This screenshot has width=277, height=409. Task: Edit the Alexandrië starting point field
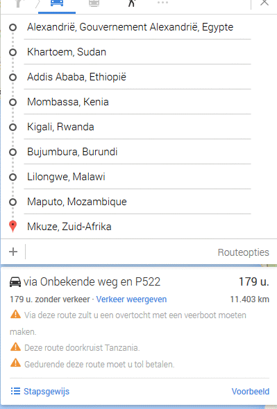pyautogui.click(x=137, y=27)
